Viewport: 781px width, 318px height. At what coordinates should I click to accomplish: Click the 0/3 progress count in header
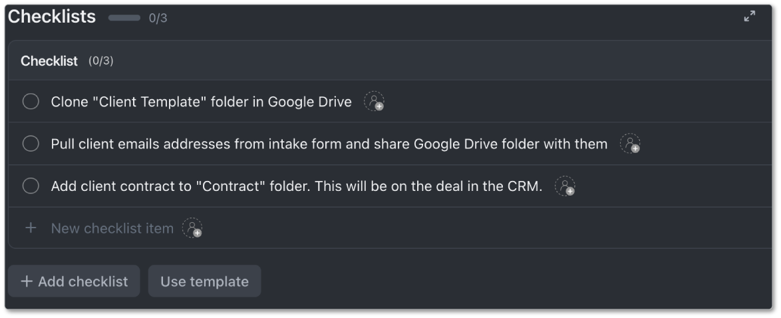click(x=158, y=19)
